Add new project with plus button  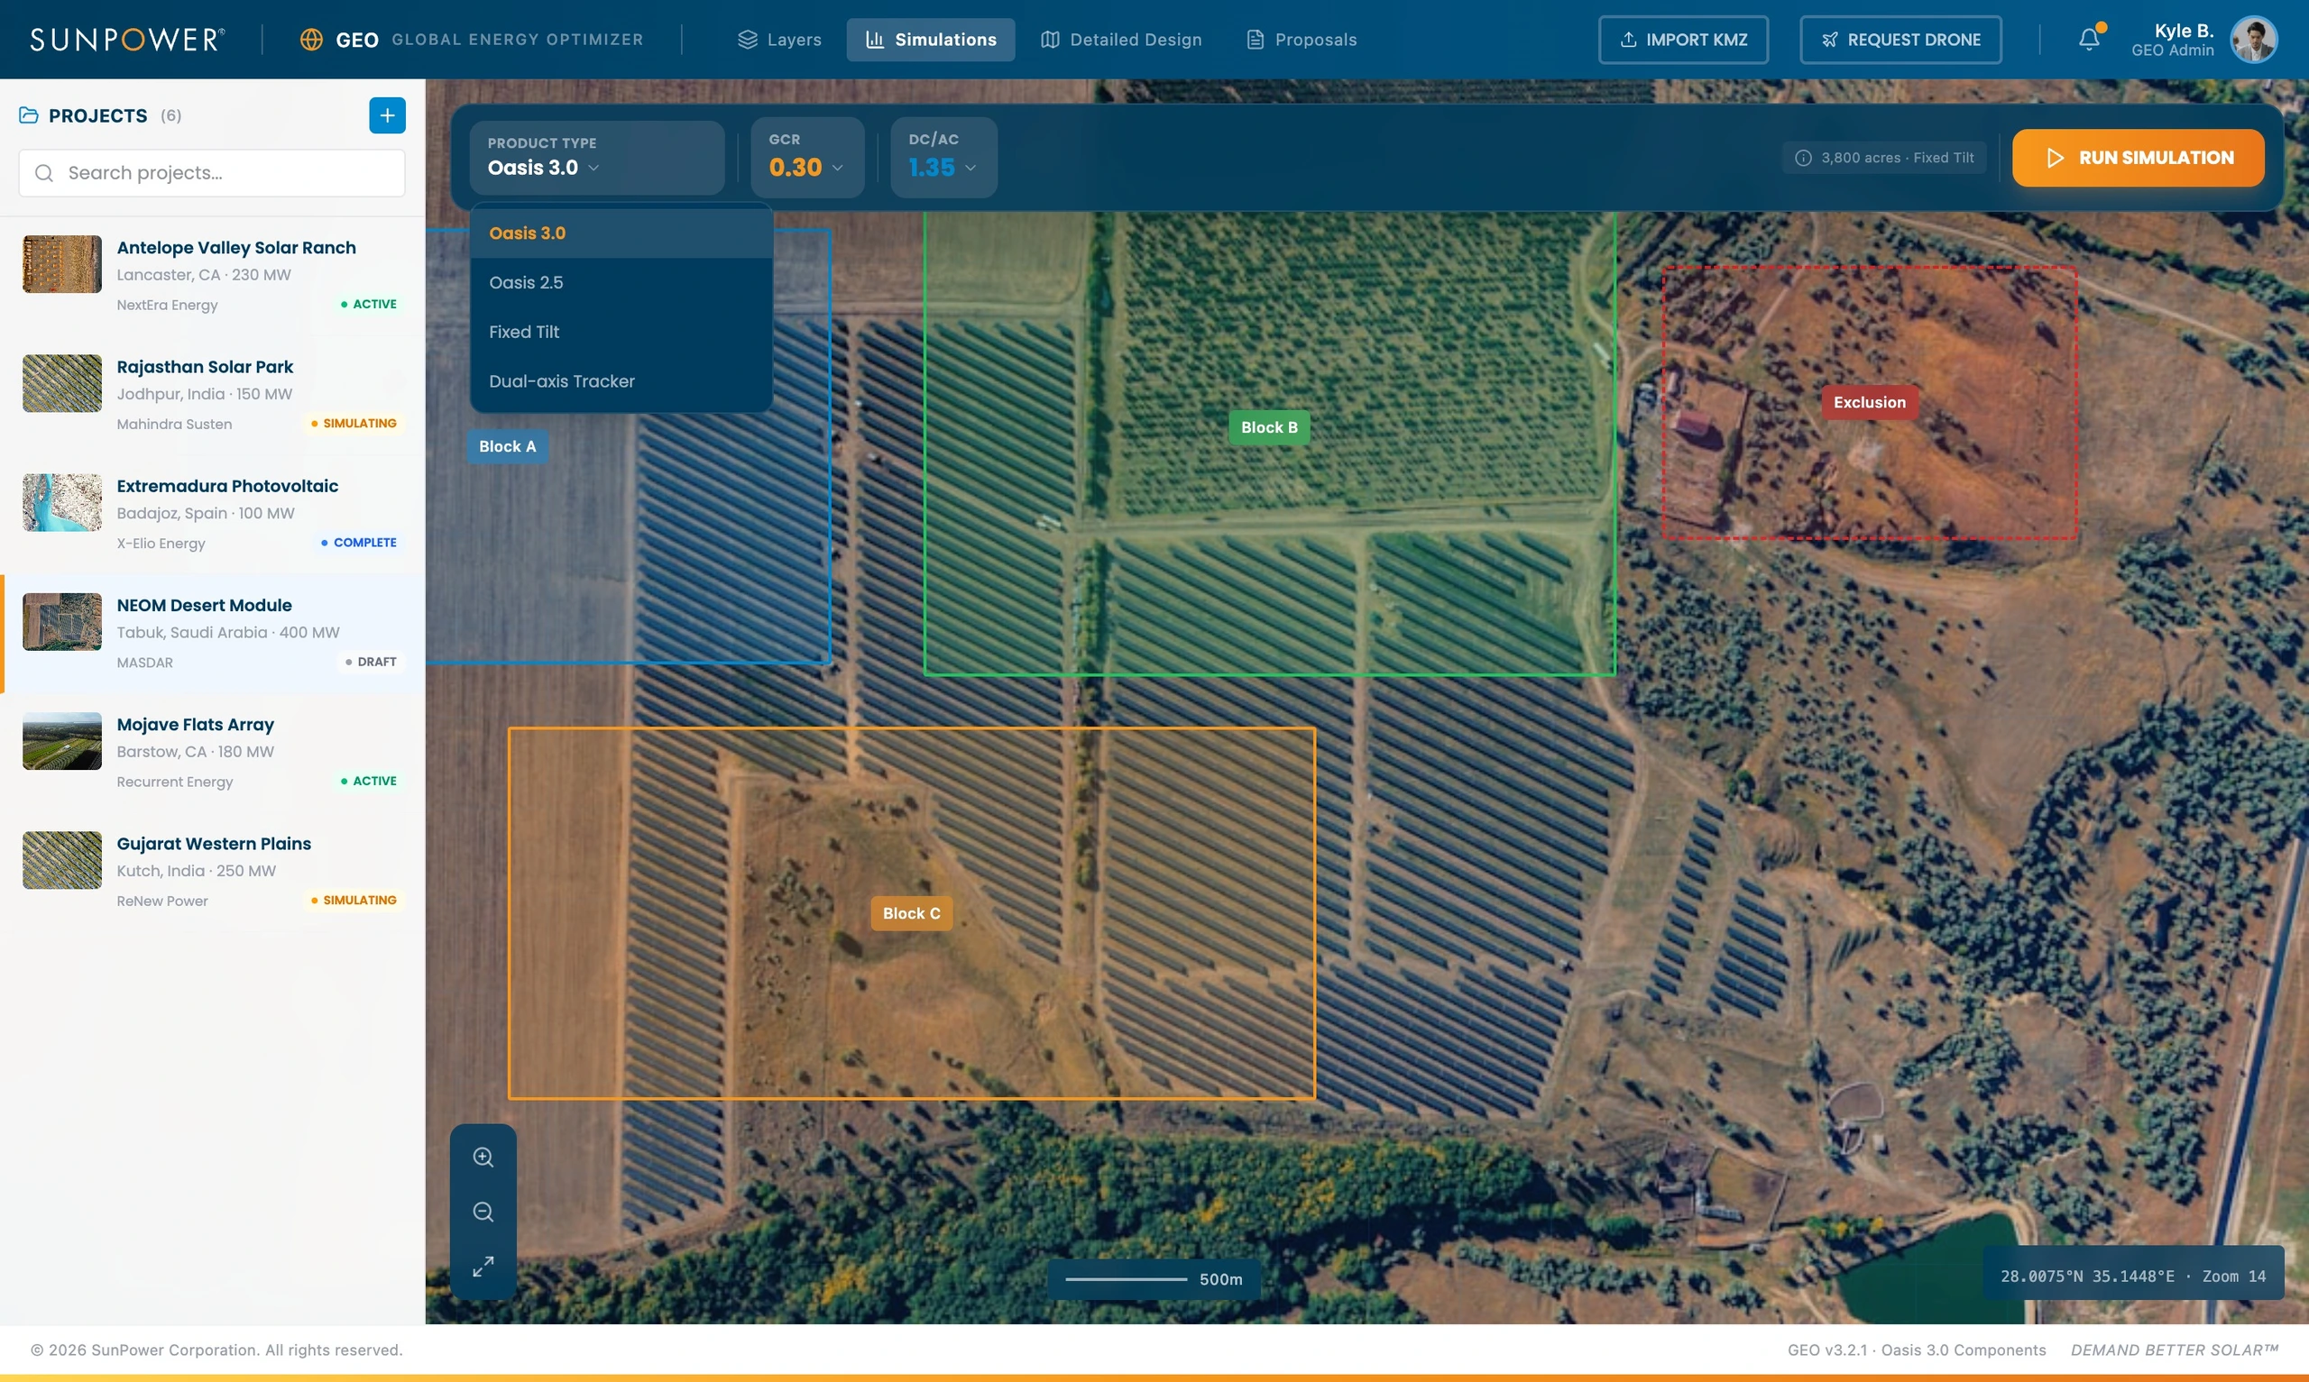pyautogui.click(x=387, y=115)
